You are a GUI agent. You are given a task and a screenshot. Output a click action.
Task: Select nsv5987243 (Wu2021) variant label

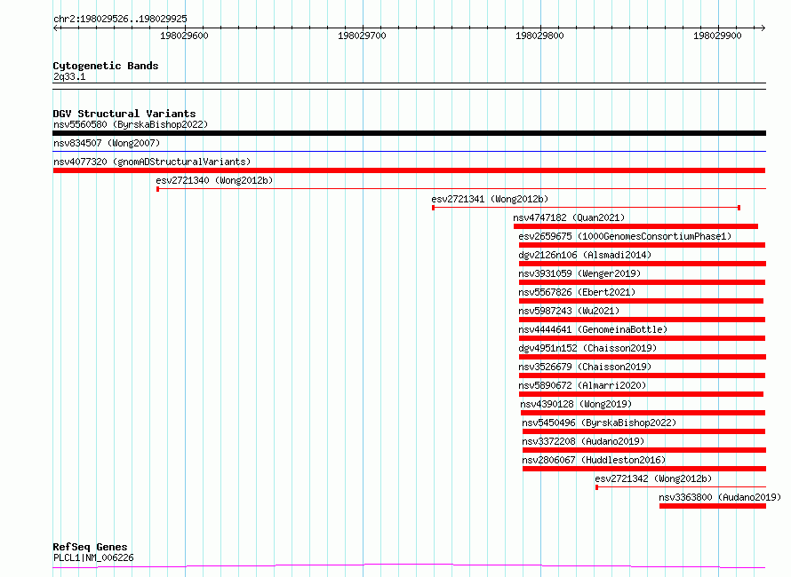click(x=569, y=311)
